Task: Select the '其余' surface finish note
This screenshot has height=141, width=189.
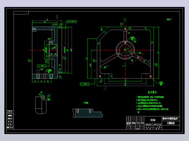Action: coord(169,19)
